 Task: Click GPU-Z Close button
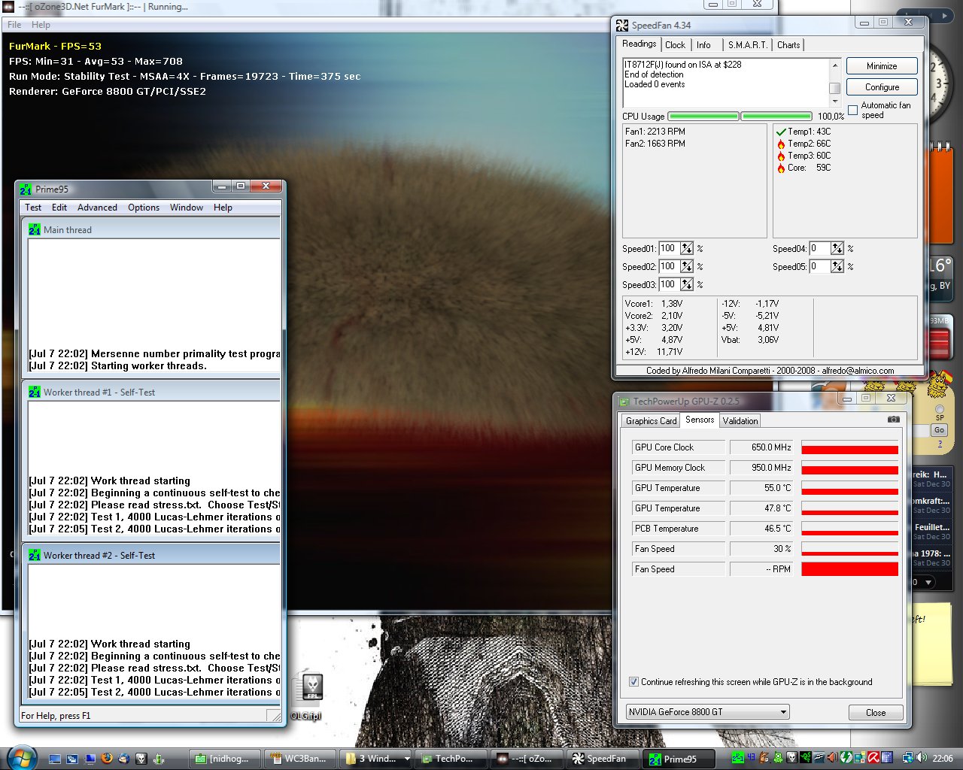(x=876, y=712)
